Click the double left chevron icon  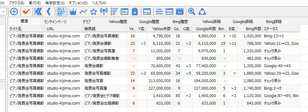tap(38, 12)
